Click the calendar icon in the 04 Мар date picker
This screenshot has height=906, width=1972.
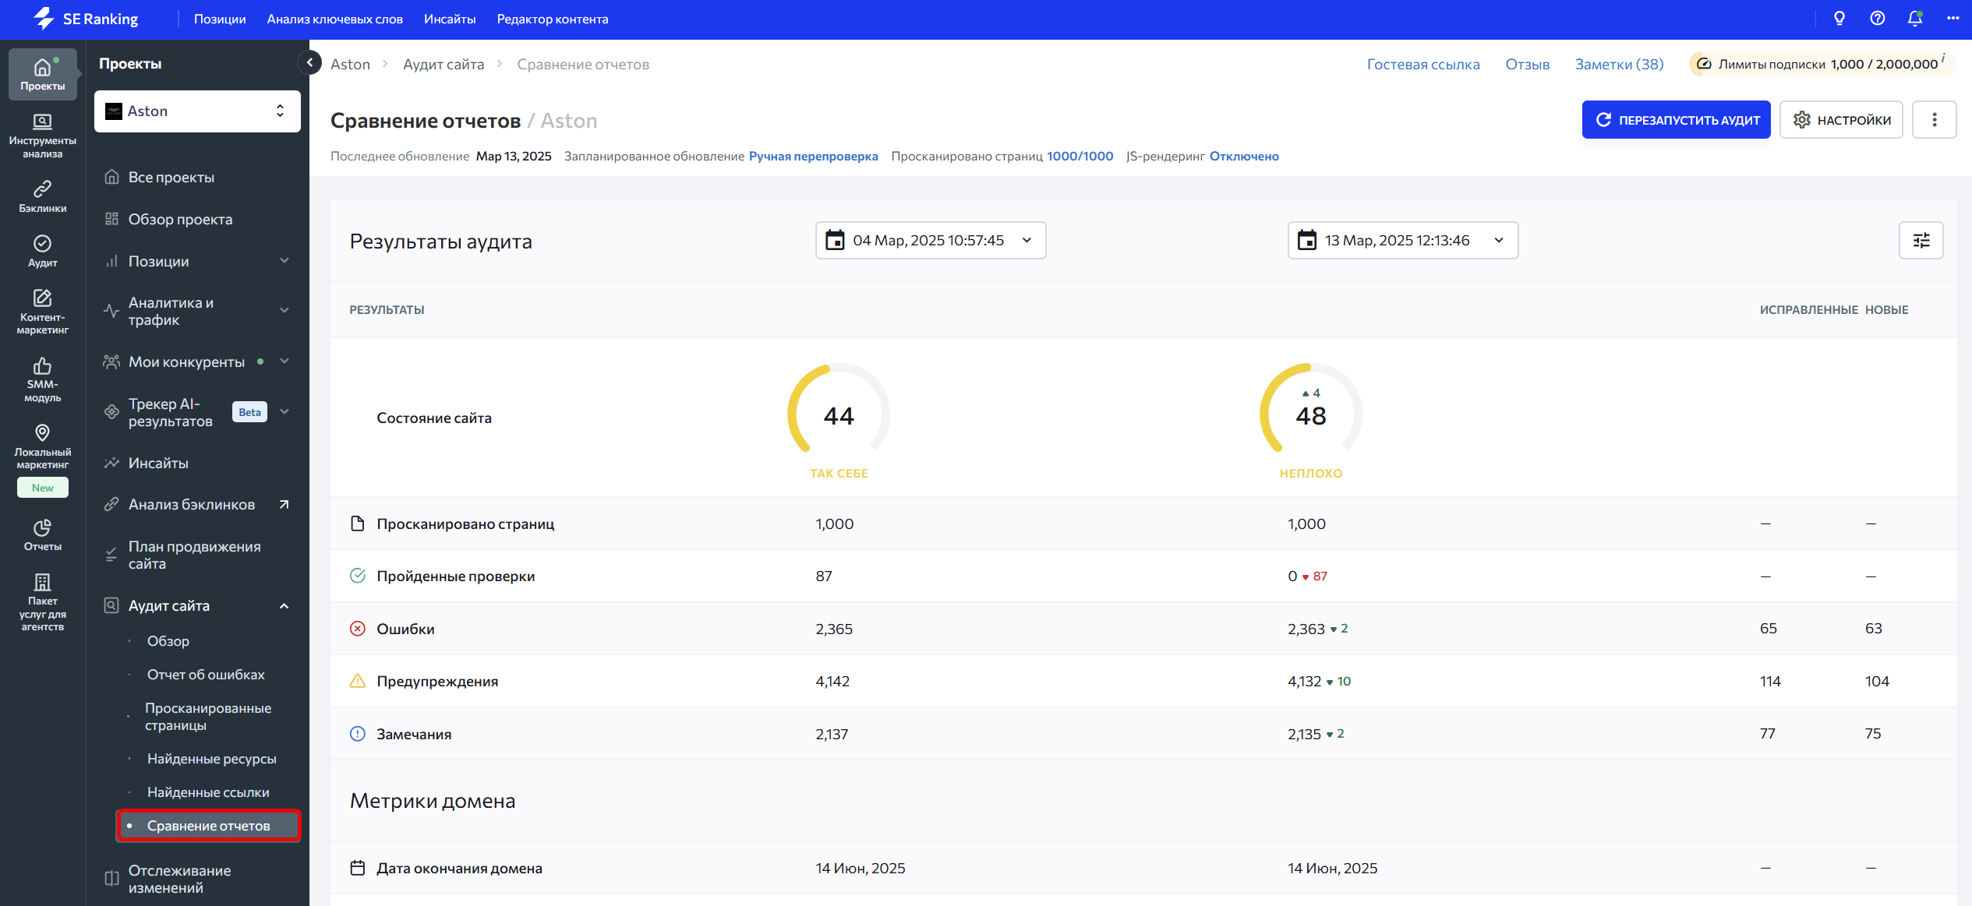coord(835,240)
